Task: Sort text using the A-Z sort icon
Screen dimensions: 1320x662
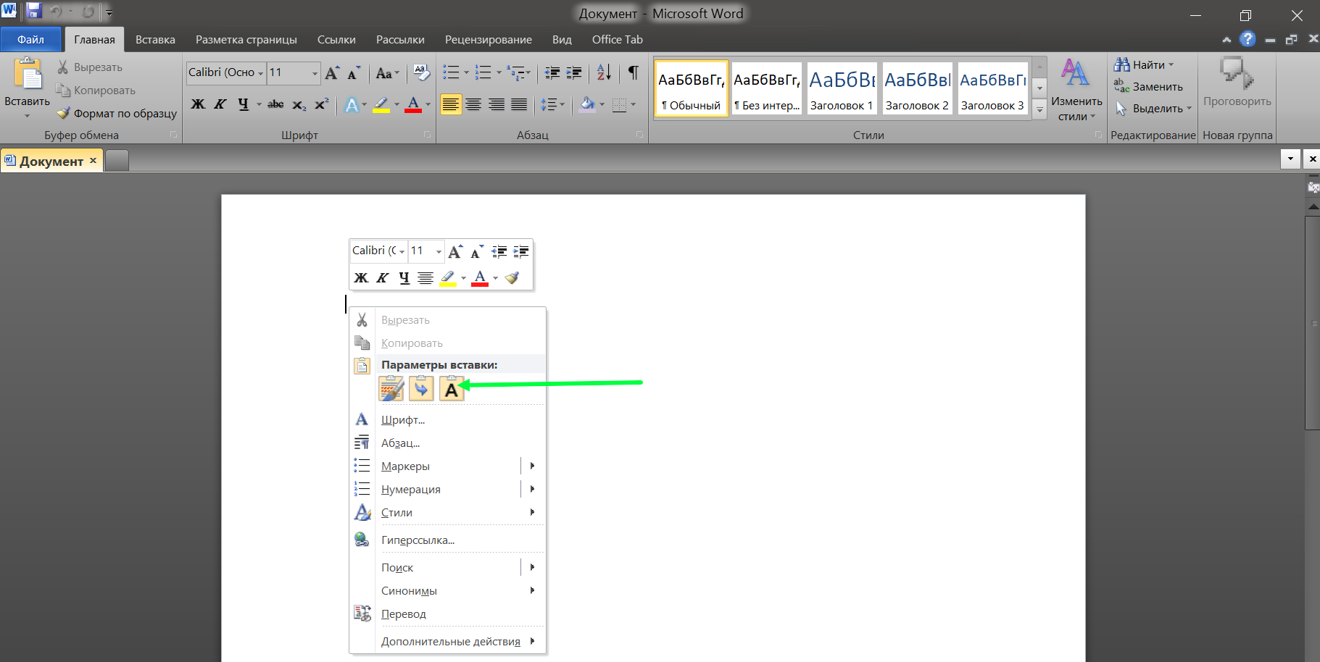Action: pyautogui.click(x=604, y=72)
